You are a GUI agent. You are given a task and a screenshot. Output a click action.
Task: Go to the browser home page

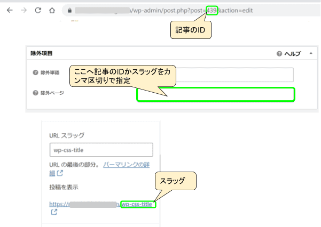[x=52, y=10]
